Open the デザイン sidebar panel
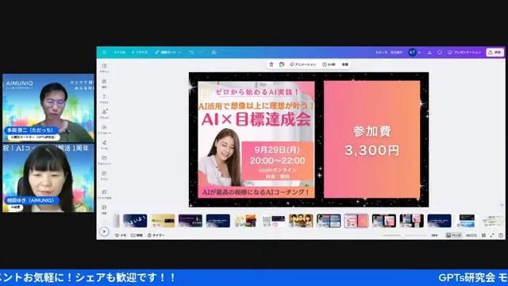Viewport: 508px width, 286px height. click(104, 68)
